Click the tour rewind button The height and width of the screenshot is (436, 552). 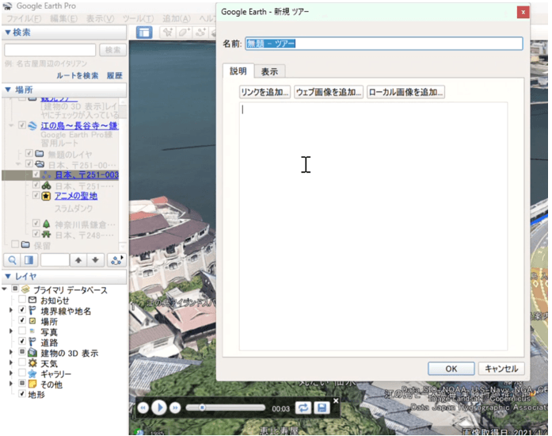point(143,407)
